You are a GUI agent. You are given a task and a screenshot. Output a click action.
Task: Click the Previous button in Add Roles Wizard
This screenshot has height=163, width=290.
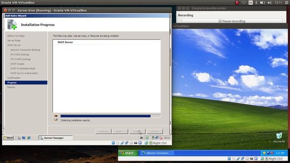103,131
